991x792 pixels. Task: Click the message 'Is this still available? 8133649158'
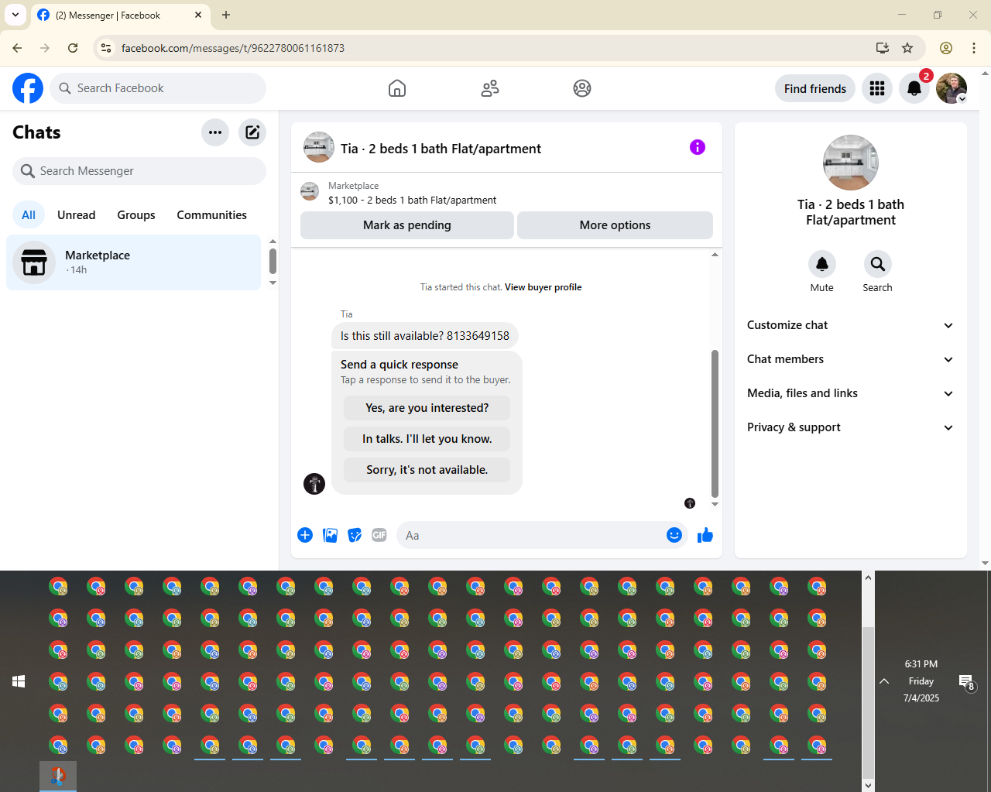[425, 336]
